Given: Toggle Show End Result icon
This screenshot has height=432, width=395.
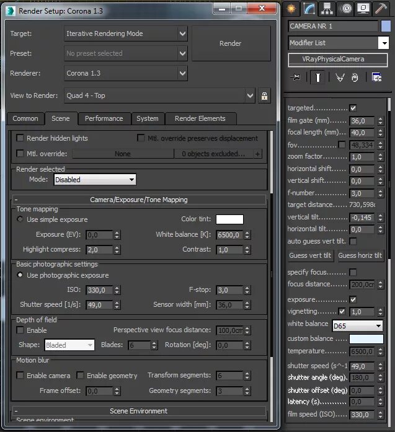Looking at the screenshot, I should [318, 77].
